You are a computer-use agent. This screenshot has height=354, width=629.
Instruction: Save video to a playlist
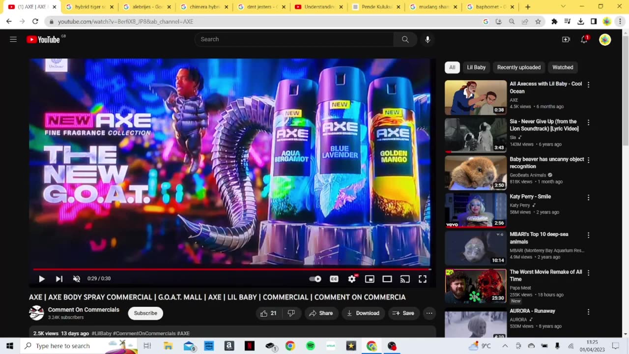click(x=403, y=313)
